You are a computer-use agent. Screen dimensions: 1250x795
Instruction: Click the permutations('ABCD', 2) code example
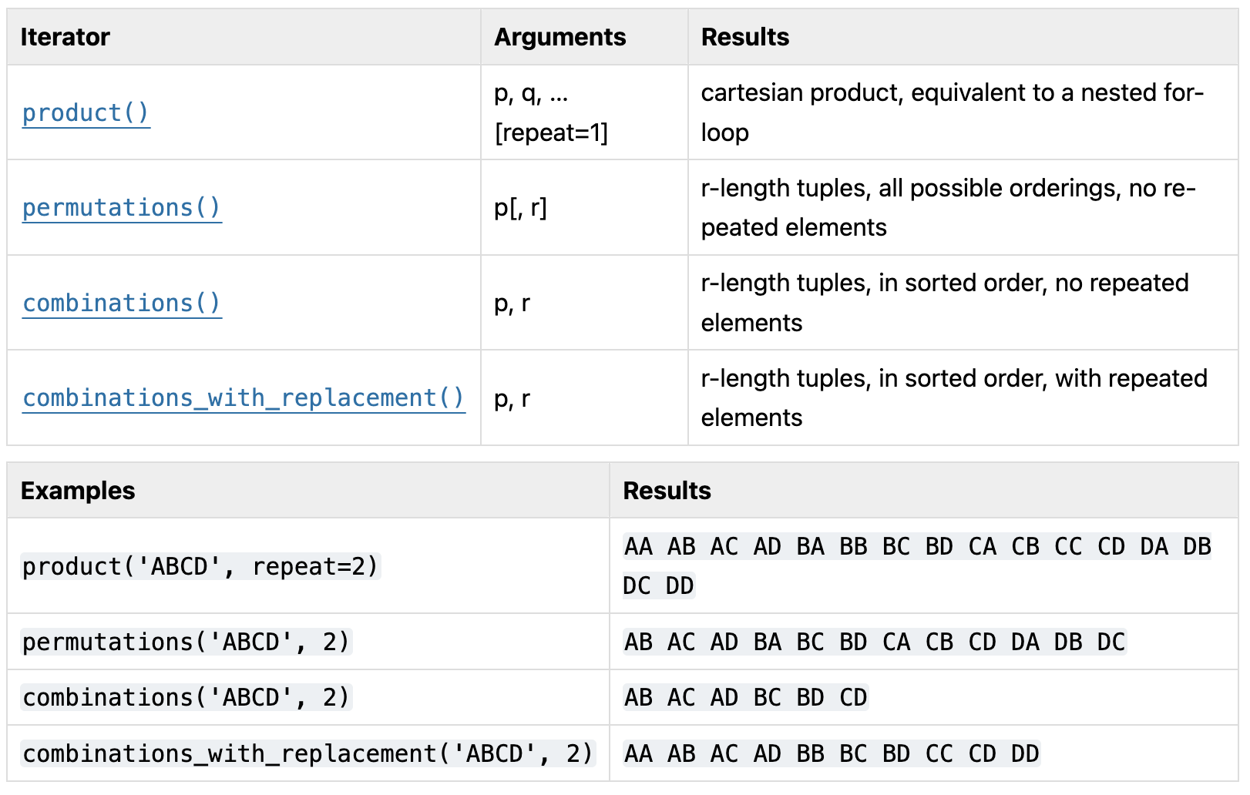click(186, 642)
